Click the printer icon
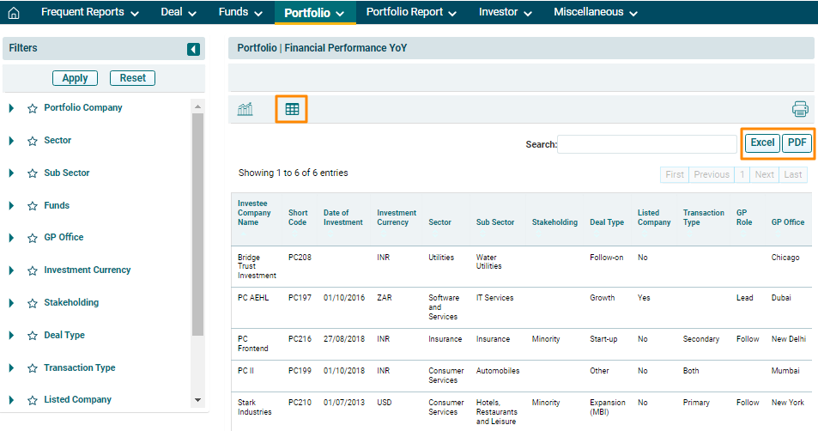Screen dimensions: 818x431 [x=800, y=109]
